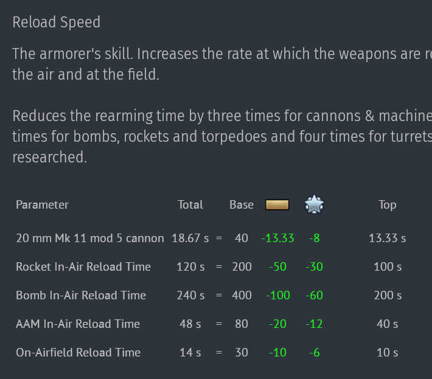Choose the AAM In-Air Reload Time label

[x=78, y=324]
